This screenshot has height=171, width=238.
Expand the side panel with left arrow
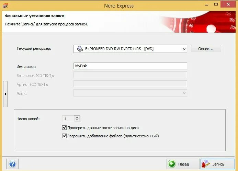[x=5, y=94]
